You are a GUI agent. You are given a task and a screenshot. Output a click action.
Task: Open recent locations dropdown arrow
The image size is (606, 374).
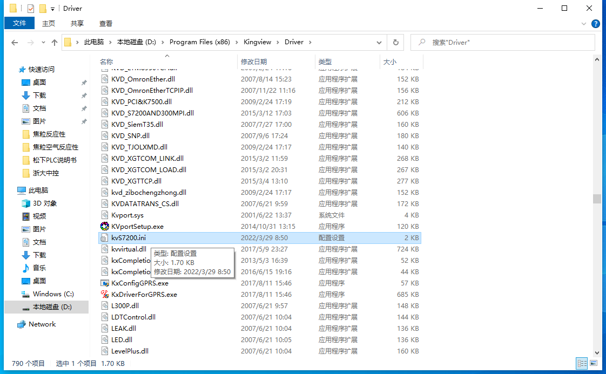(43, 43)
